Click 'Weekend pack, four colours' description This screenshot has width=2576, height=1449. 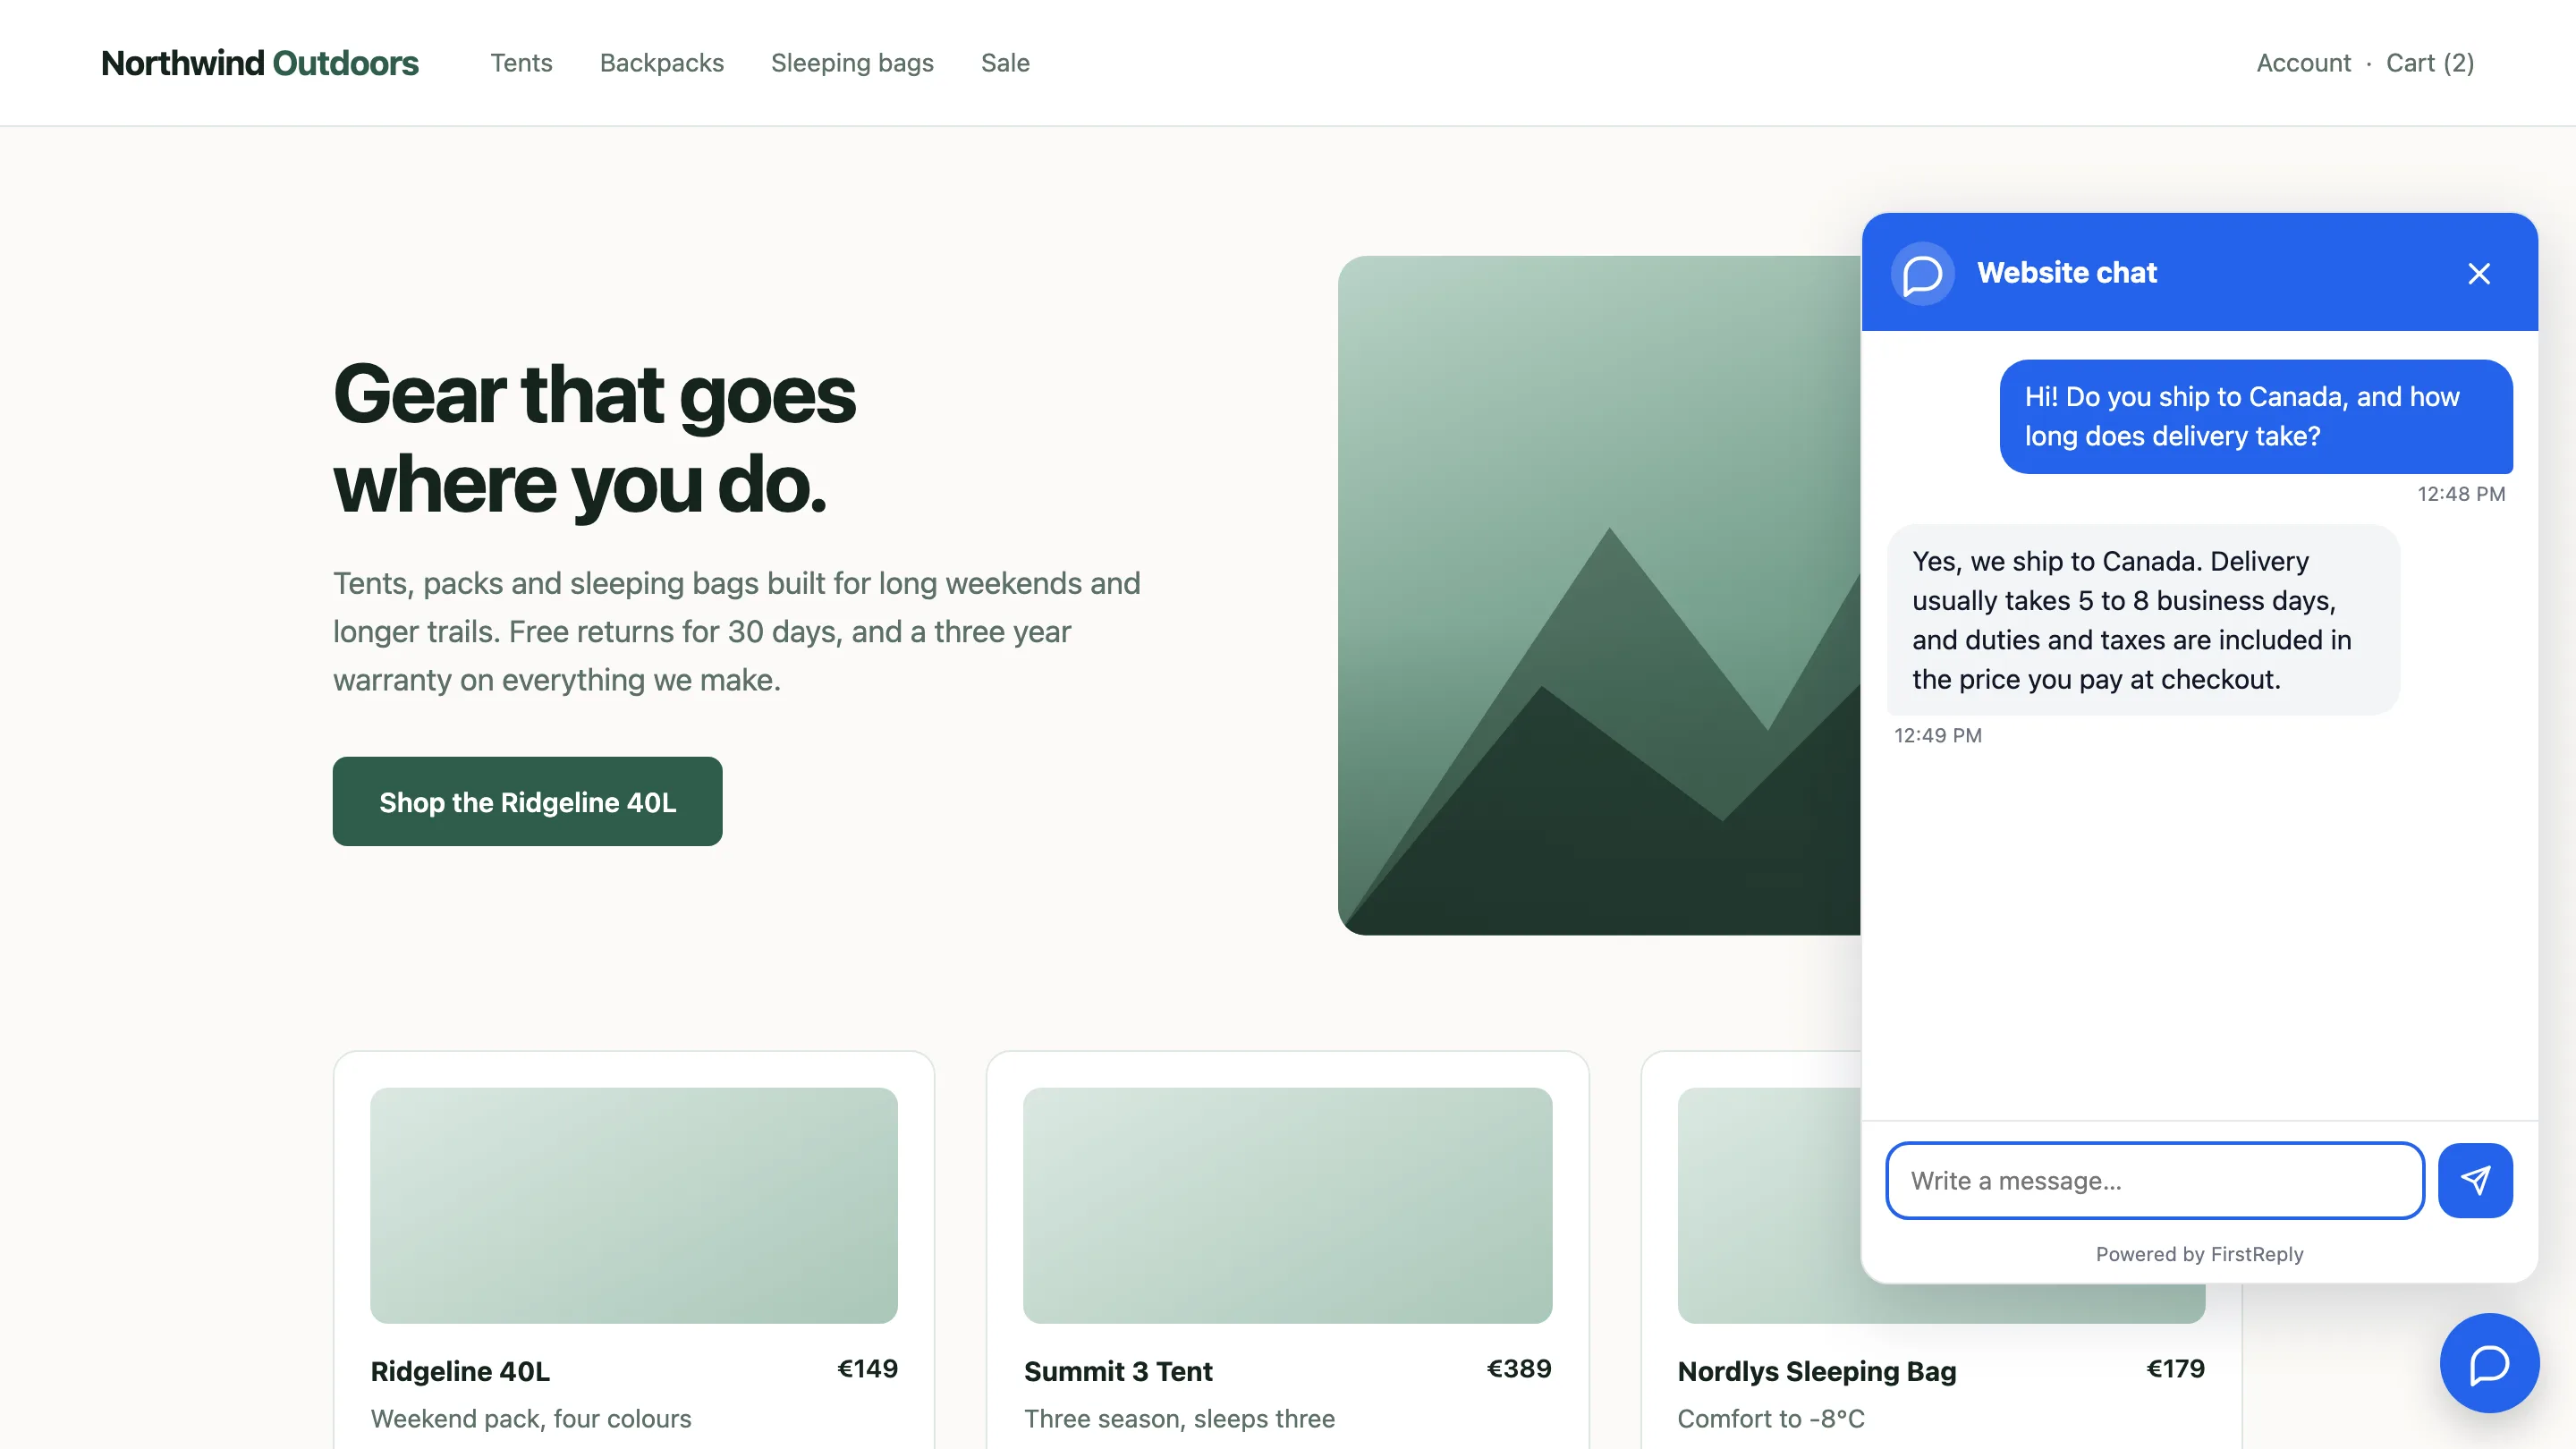(x=531, y=1418)
